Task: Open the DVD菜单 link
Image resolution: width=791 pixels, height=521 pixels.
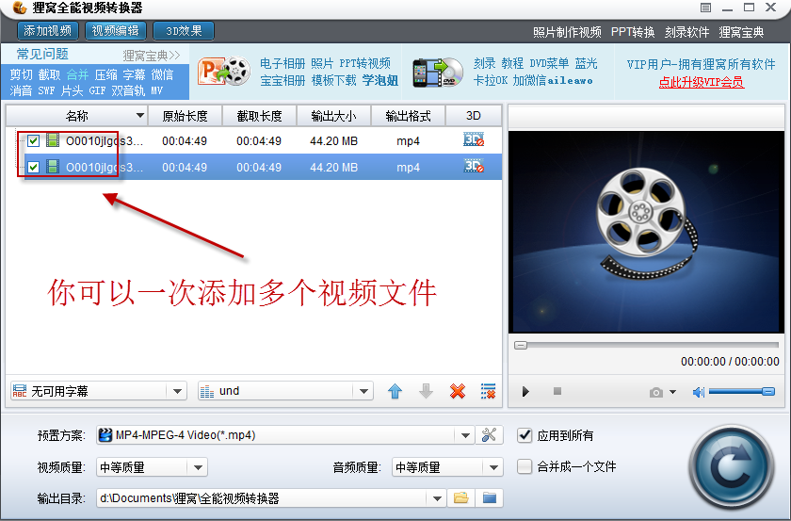Action: (549, 64)
